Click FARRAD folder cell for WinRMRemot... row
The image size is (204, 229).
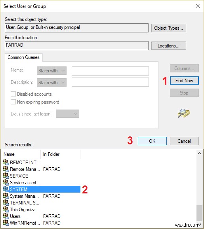[x=52, y=223]
